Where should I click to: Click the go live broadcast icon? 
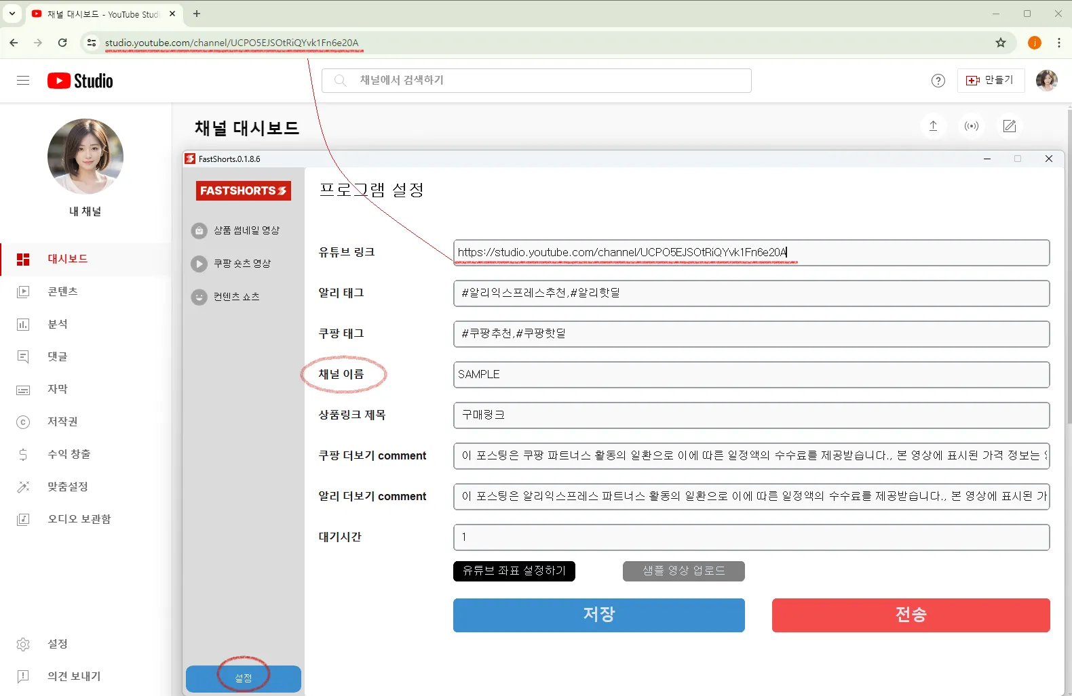coord(972,126)
